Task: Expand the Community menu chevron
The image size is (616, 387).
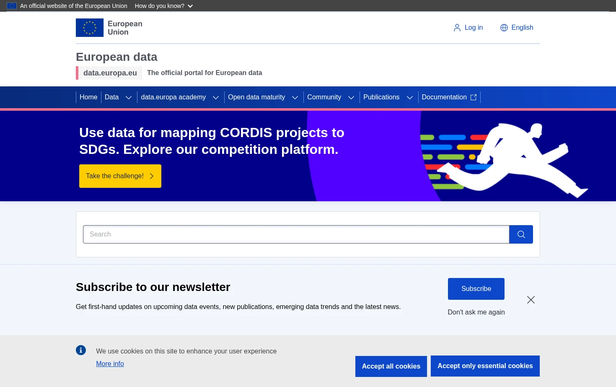Action: coord(351,98)
